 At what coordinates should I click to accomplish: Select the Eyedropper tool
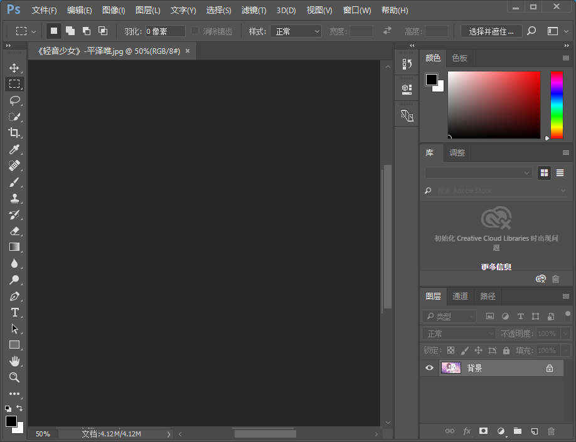(x=14, y=149)
